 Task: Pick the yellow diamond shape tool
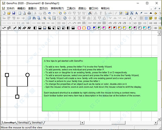pos(156,13)
